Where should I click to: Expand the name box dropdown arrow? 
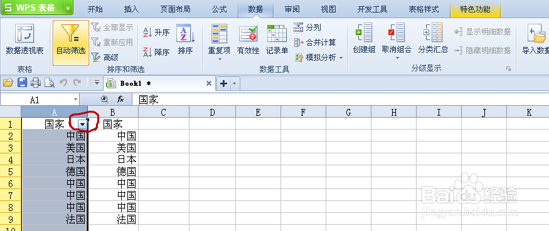click(76, 100)
